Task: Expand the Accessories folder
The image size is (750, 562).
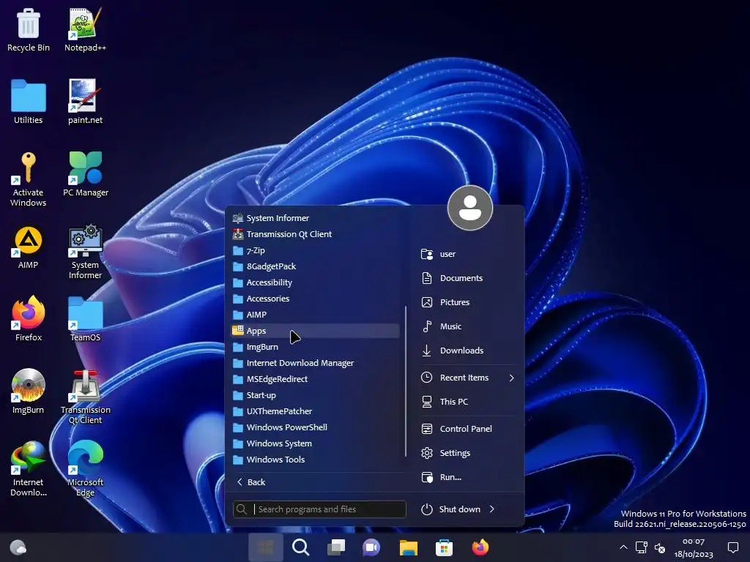Action: coord(315,299)
